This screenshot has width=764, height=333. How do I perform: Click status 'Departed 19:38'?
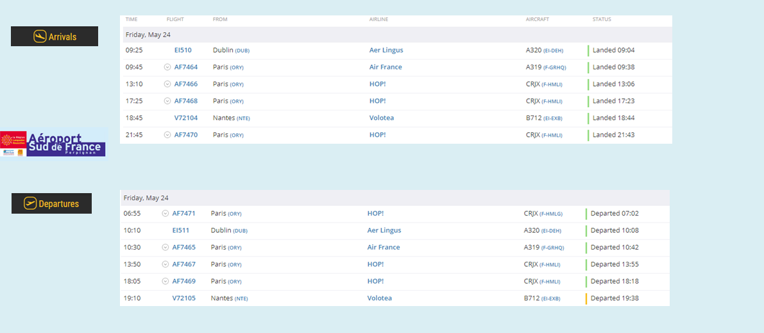[615, 298]
